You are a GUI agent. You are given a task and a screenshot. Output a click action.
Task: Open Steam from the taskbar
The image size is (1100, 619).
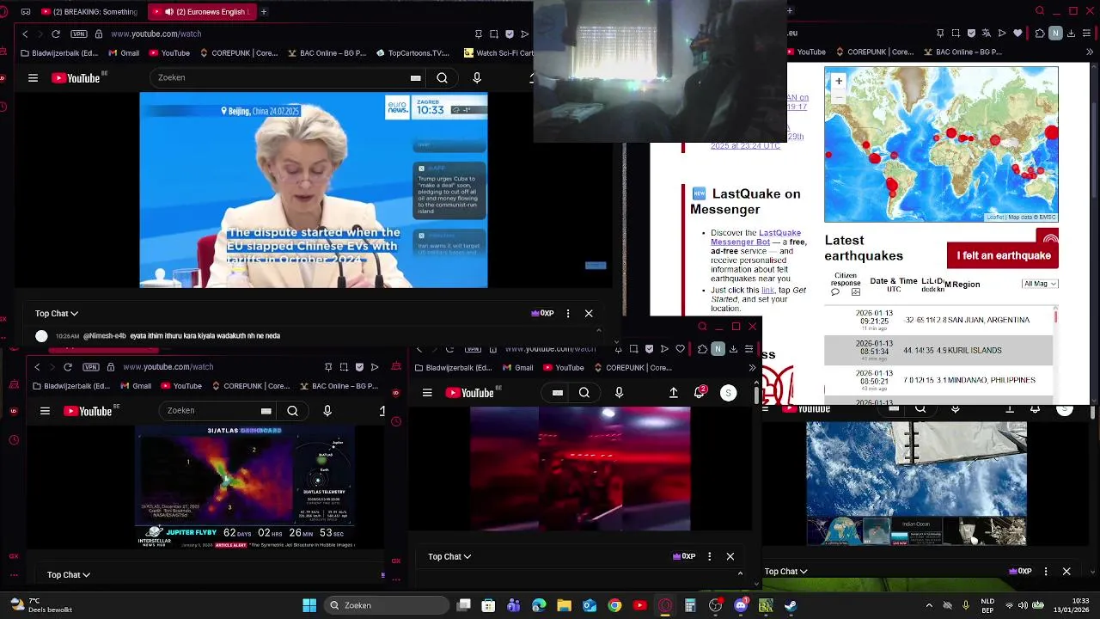[x=791, y=606]
